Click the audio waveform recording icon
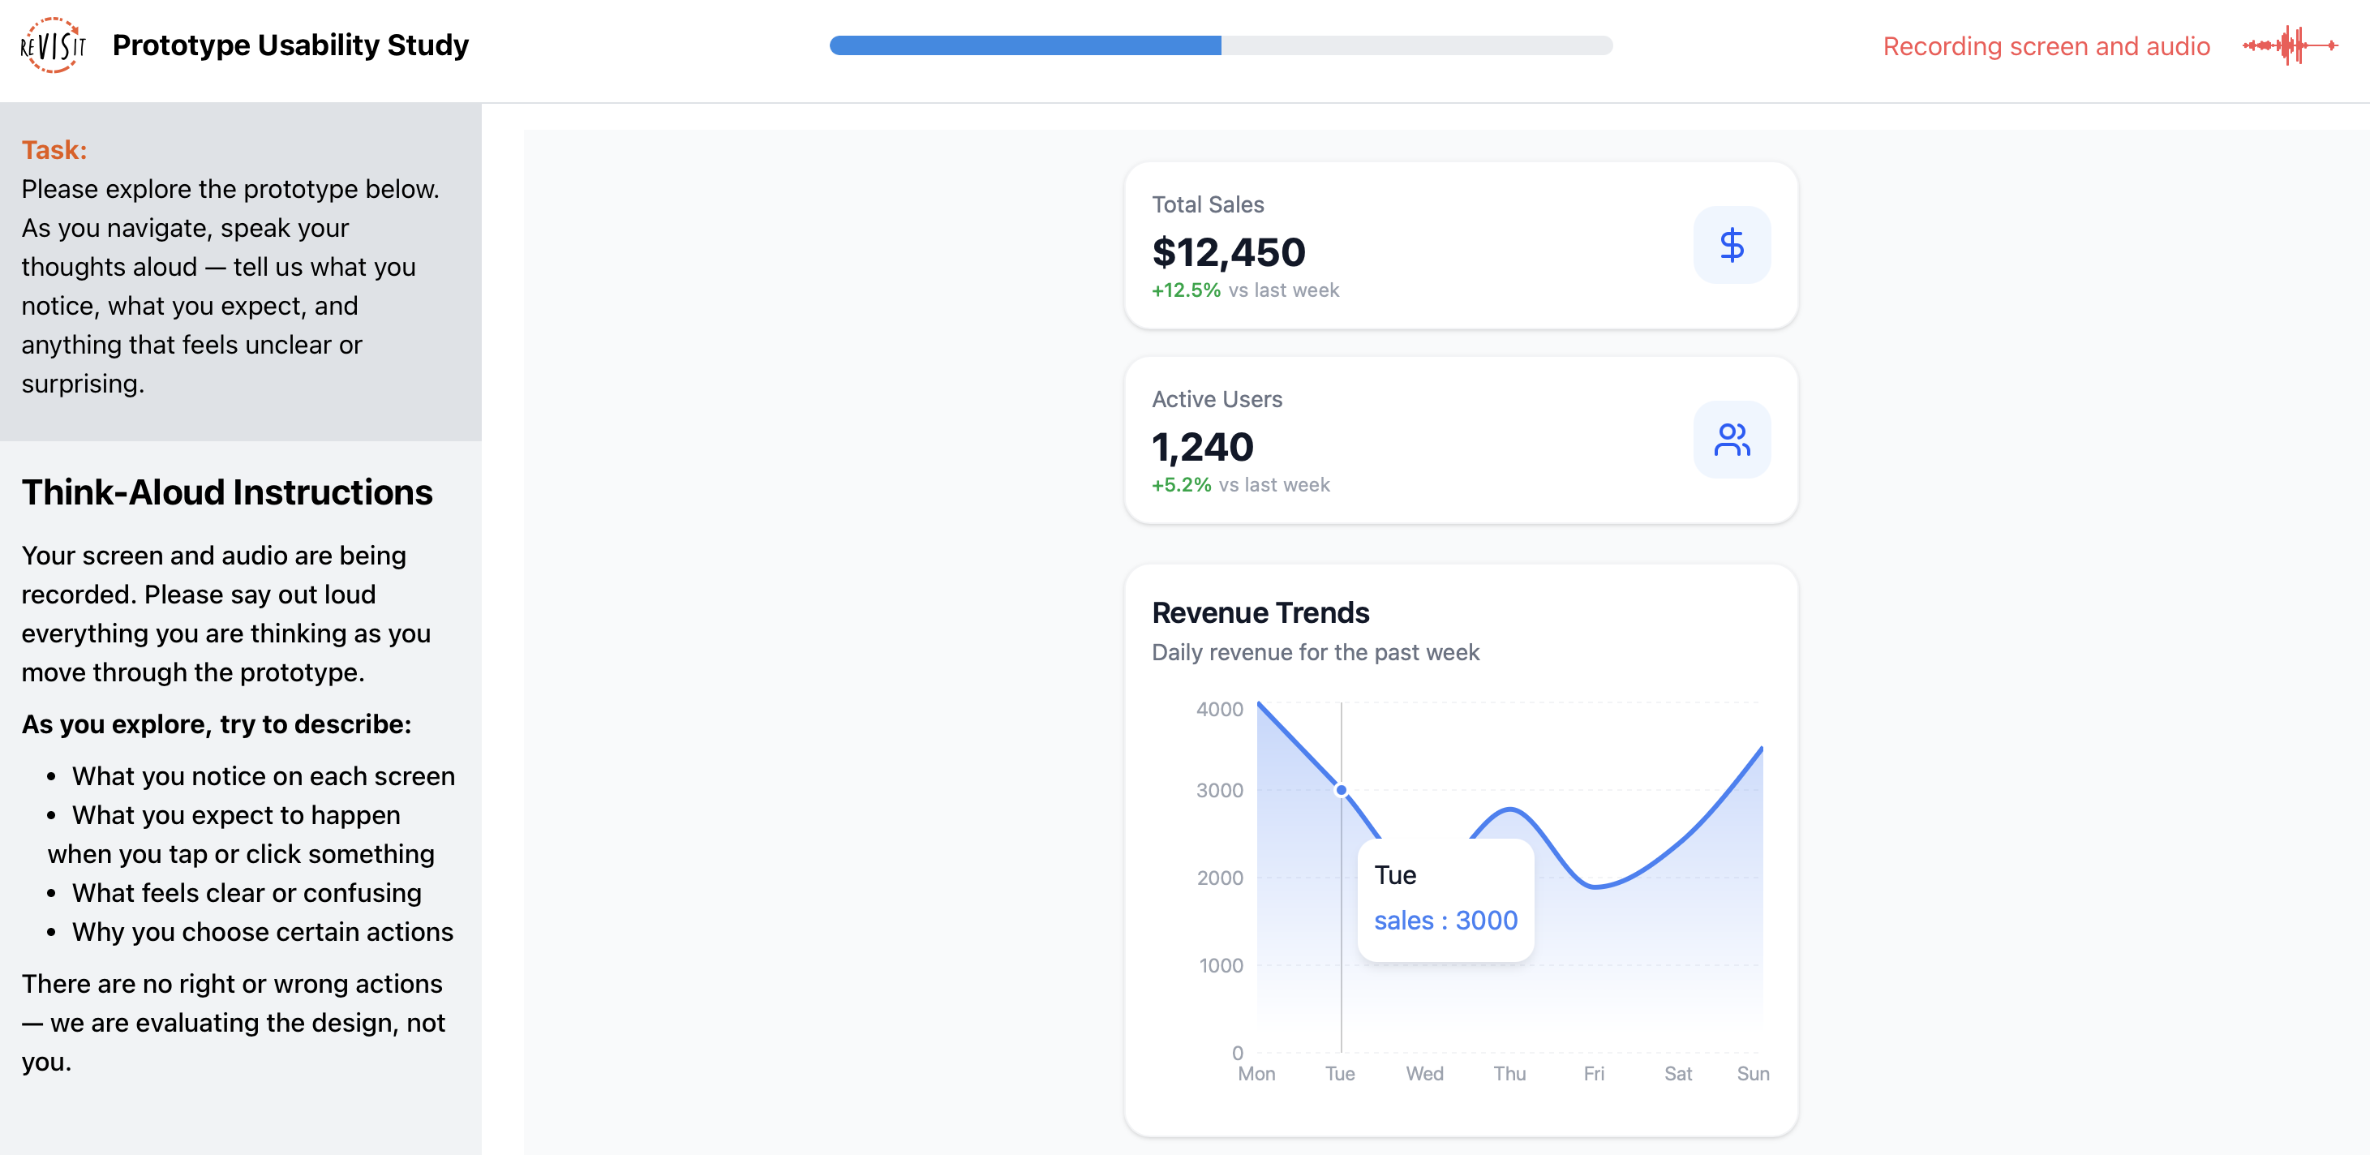The height and width of the screenshot is (1155, 2370). pyautogui.click(x=2289, y=45)
